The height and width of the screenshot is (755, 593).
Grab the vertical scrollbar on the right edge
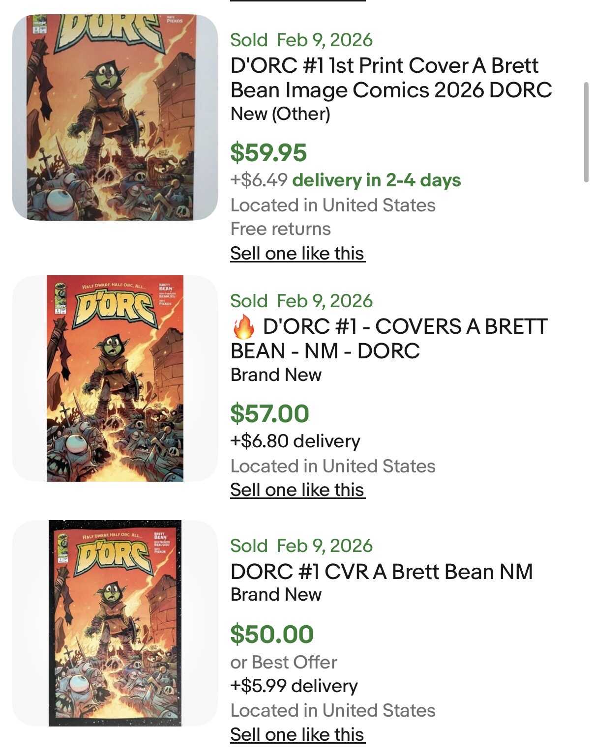click(x=586, y=133)
